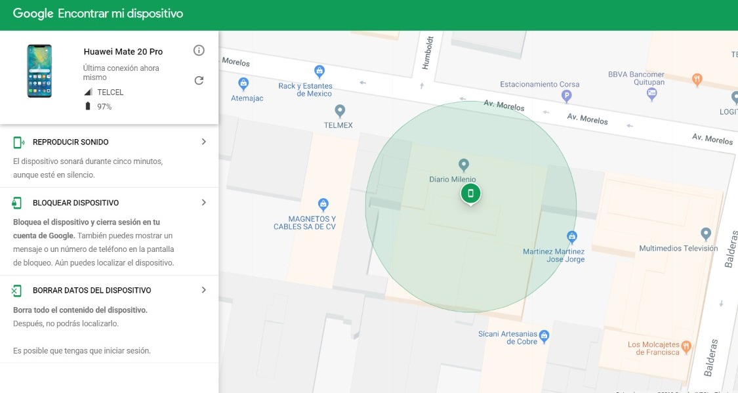Click the Reproducir Sonido phone icon
This screenshot has width=738, height=393.
[x=19, y=142]
